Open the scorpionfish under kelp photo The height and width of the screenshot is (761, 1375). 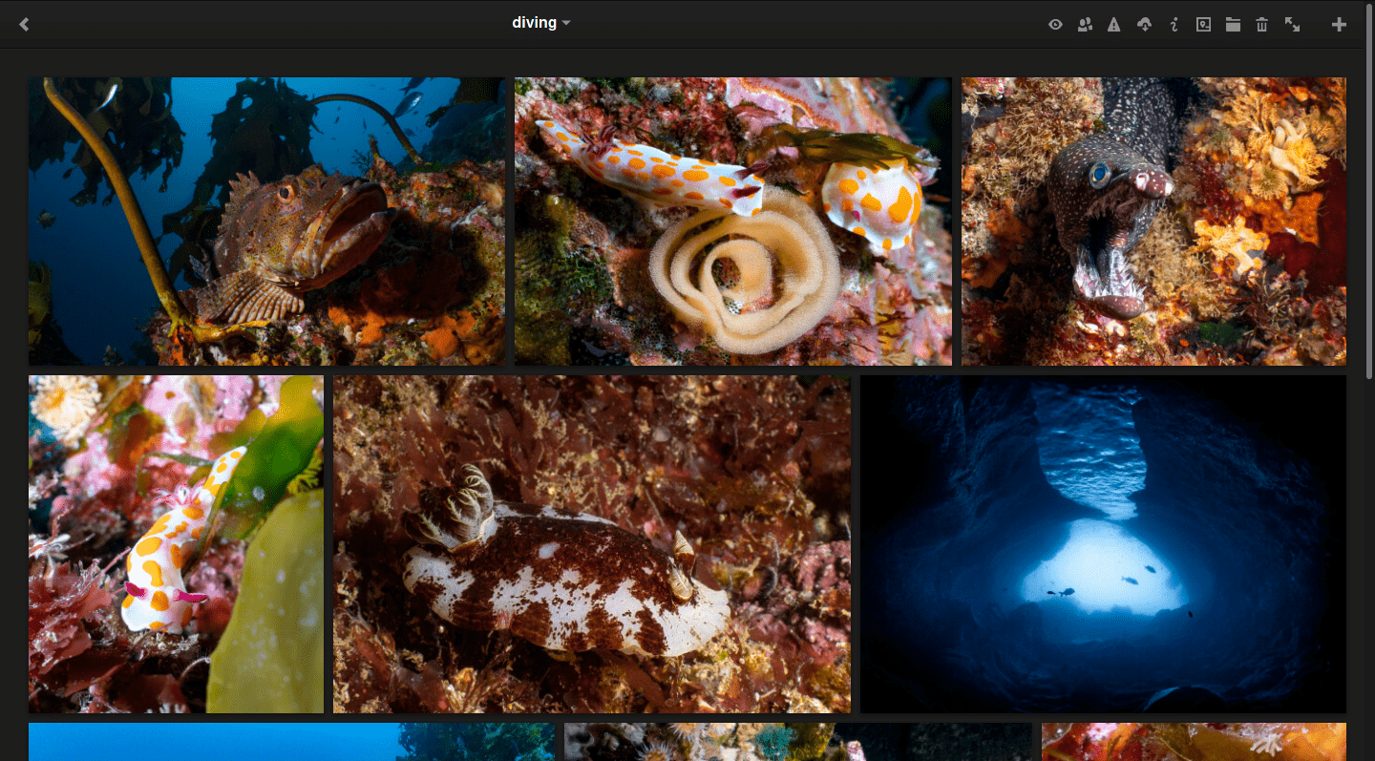267,222
